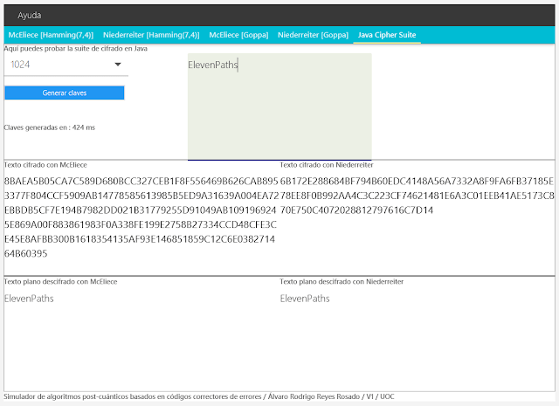This screenshot has height=406, width=559.
Task: Focus the plaintext box containing ElevenPaths
Action: (x=279, y=107)
